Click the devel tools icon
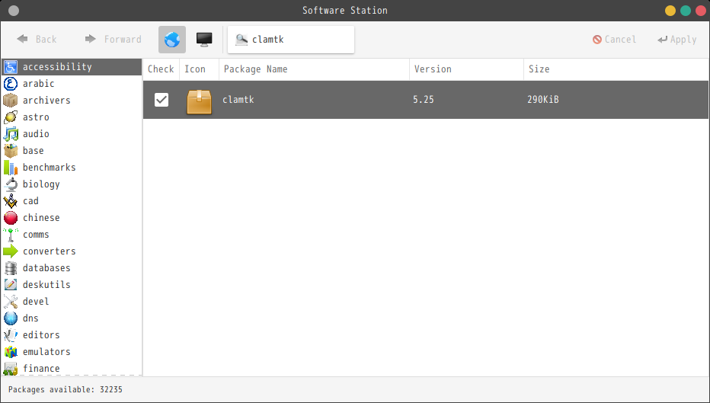 [x=11, y=302]
